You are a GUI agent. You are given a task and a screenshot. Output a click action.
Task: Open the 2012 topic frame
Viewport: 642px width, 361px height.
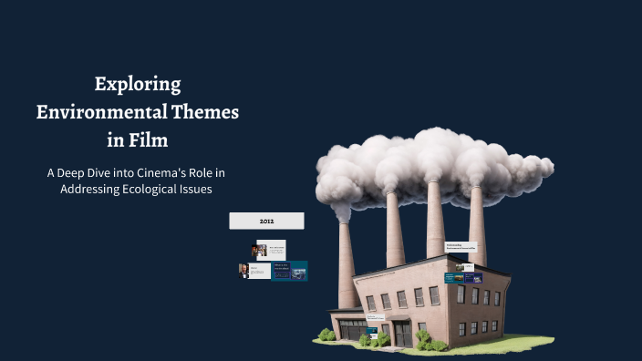tap(266, 221)
